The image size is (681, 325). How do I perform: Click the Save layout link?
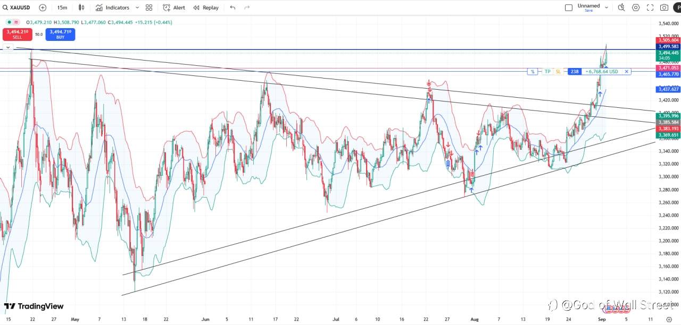click(x=588, y=11)
